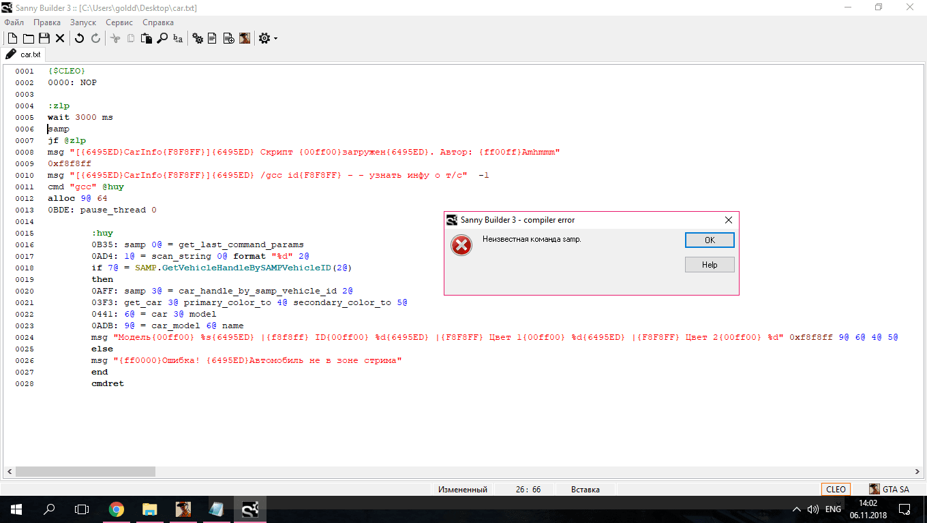Click the 'samp' text on line 0006
This screenshot has width=927, height=523.
click(x=59, y=129)
